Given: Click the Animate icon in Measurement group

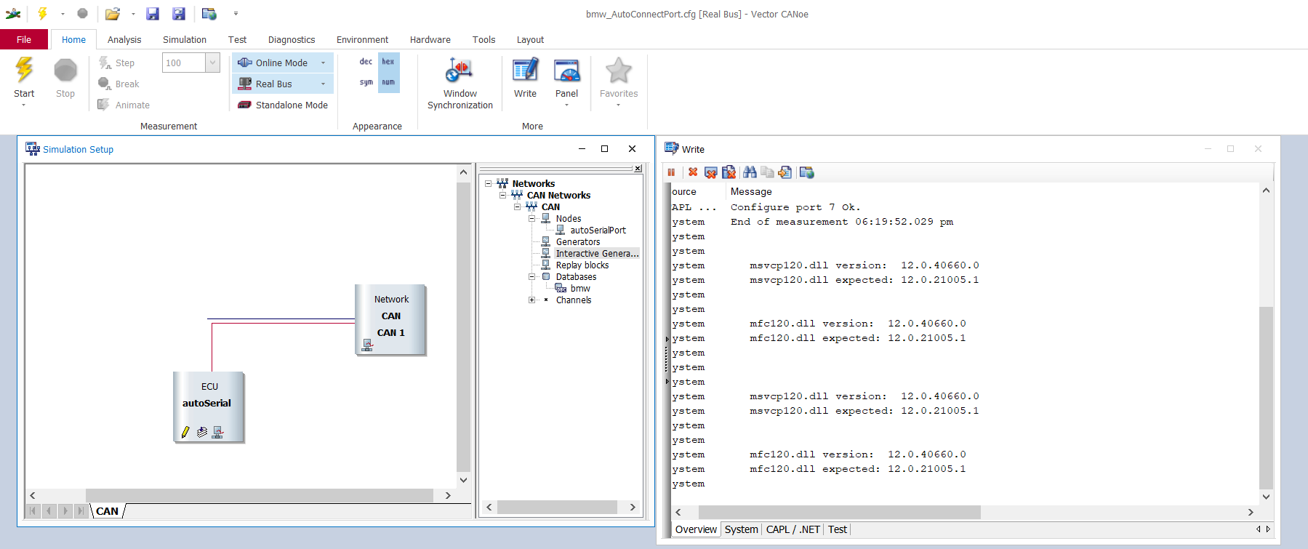Looking at the screenshot, I should pos(104,105).
